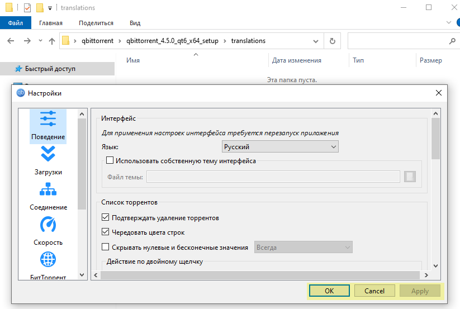The image size is (460, 309).
Task: Uncheck Подтверждать удаление торрентов
Action: coord(106,217)
